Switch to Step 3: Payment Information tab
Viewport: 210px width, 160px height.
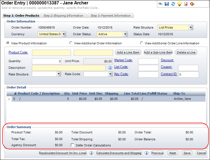point(111,16)
